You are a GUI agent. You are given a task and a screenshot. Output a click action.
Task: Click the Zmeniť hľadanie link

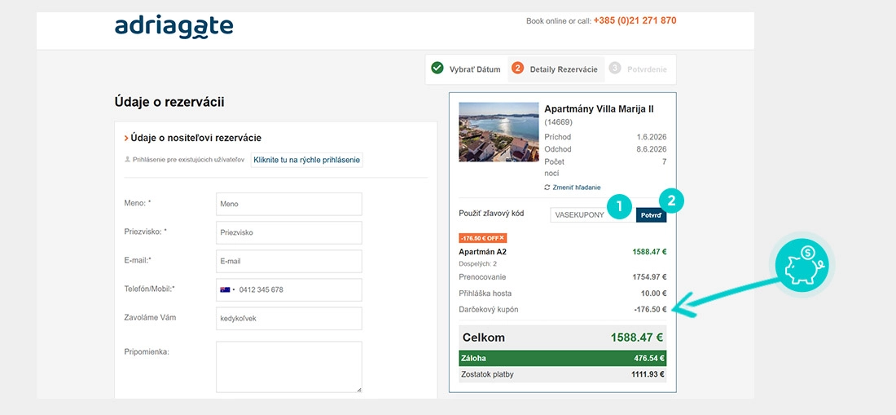pyautogui.click(x=576, y=188)
